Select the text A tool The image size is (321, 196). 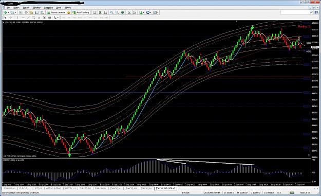[39, 17]
